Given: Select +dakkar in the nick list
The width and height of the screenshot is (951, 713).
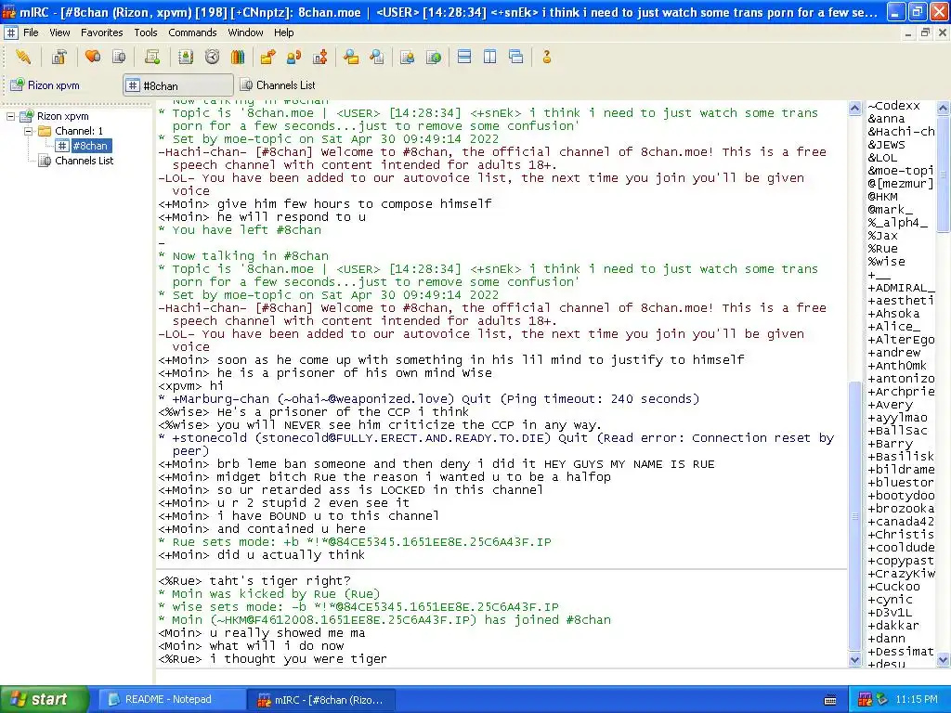Looking at the screenshot, I should 893,626.
